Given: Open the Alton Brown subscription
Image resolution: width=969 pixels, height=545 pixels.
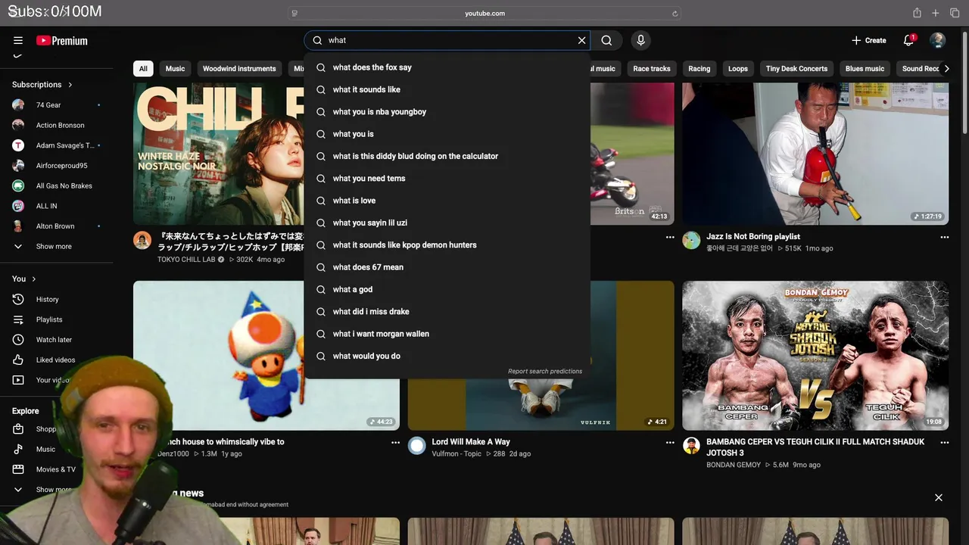Looking at the screenshot, I should (x=57, y=226).
